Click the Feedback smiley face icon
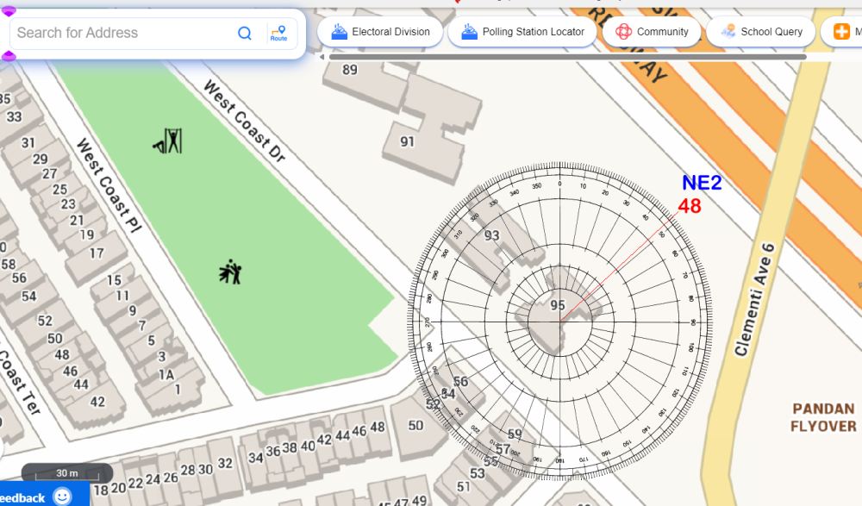The height and width of the screenshot is (506, 862). click(62, 497)
